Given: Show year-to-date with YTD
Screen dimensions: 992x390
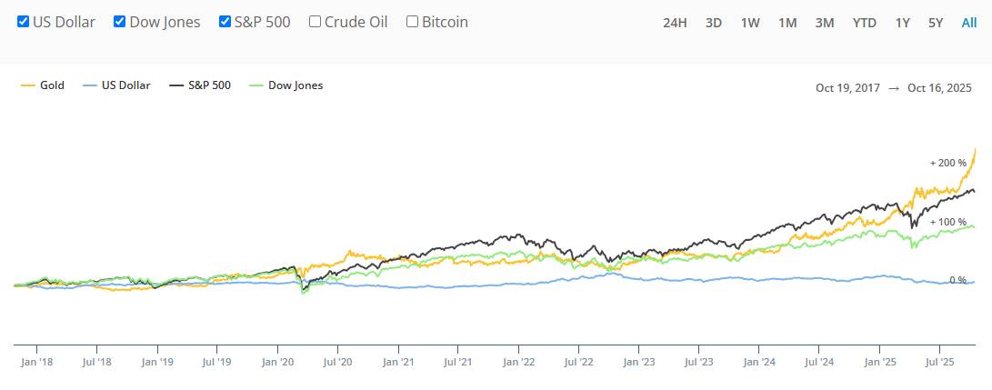Looking at the screenshot, I should pos(865,23).
